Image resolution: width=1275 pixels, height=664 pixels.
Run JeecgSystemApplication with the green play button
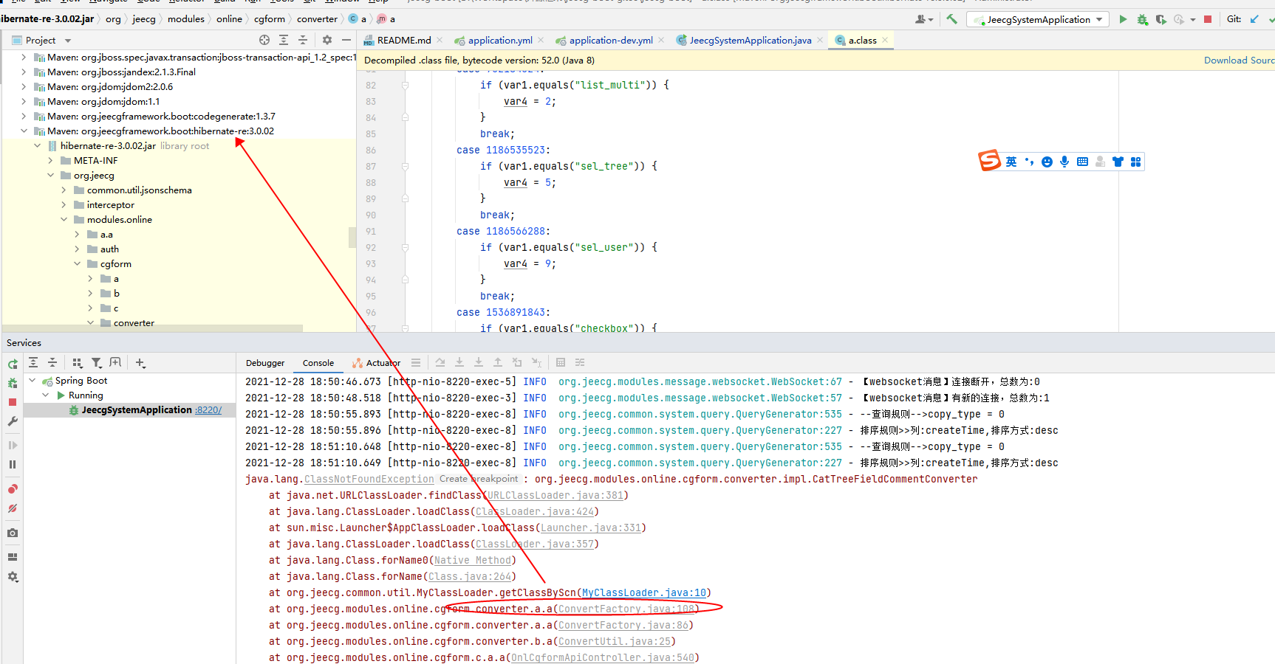[x=1123, y=19]
